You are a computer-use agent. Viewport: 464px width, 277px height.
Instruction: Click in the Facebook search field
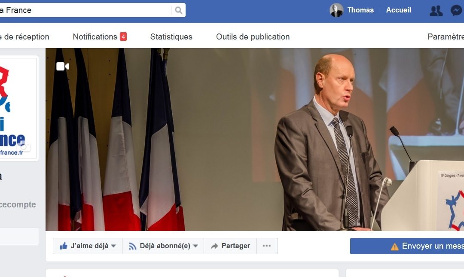pos(86,10)
